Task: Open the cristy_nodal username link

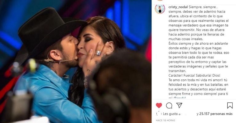Action: pyautogui.click(x=178, y=7)
